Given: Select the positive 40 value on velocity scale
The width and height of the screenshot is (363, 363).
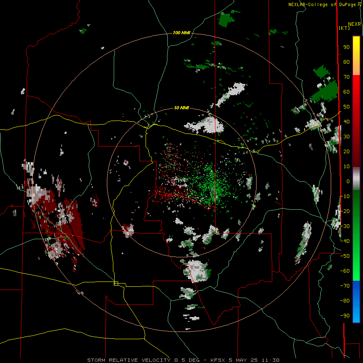Looking at the screenshot, I should click(x=346, y=122).
